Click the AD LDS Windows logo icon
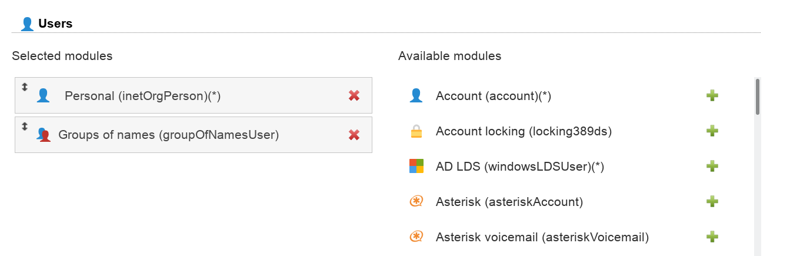Image resolution: width=790 pixels, height=256 pixels. [416, 167]
